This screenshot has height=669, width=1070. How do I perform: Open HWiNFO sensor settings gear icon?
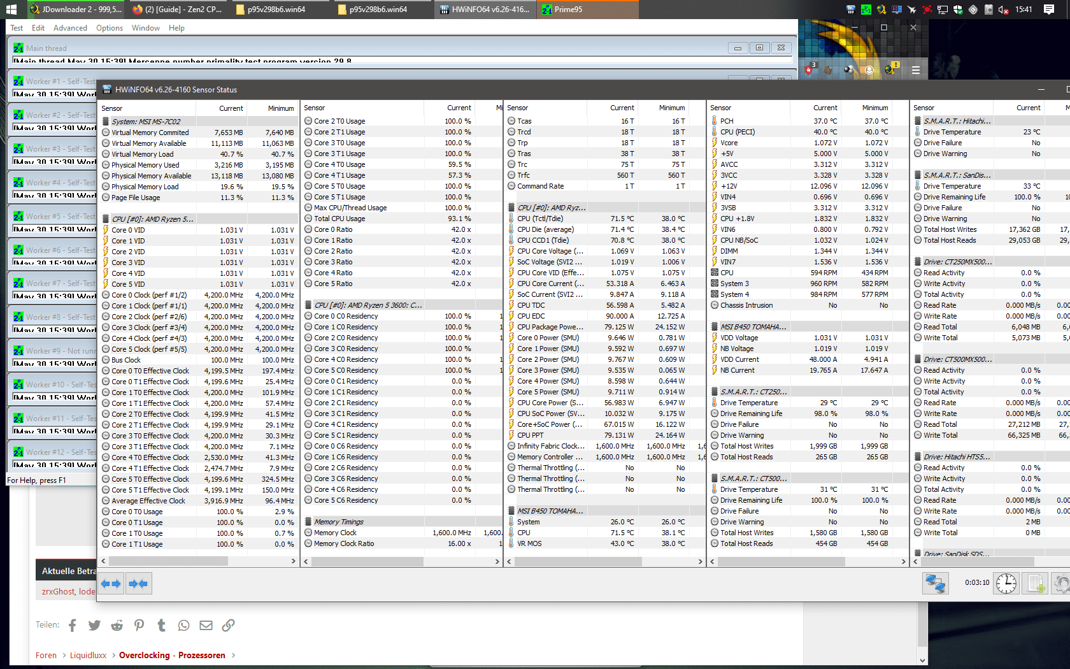[x=1062, y=584]
